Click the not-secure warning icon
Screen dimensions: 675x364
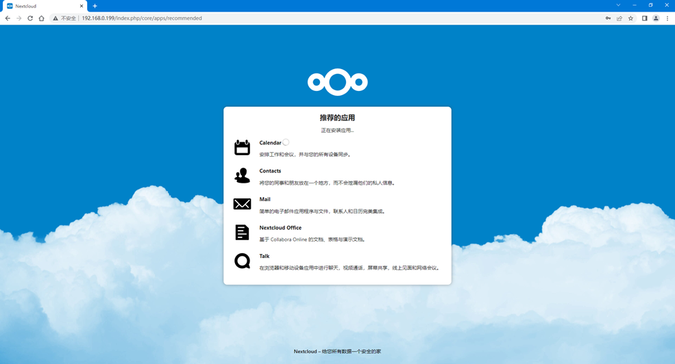tap(55, 18)
